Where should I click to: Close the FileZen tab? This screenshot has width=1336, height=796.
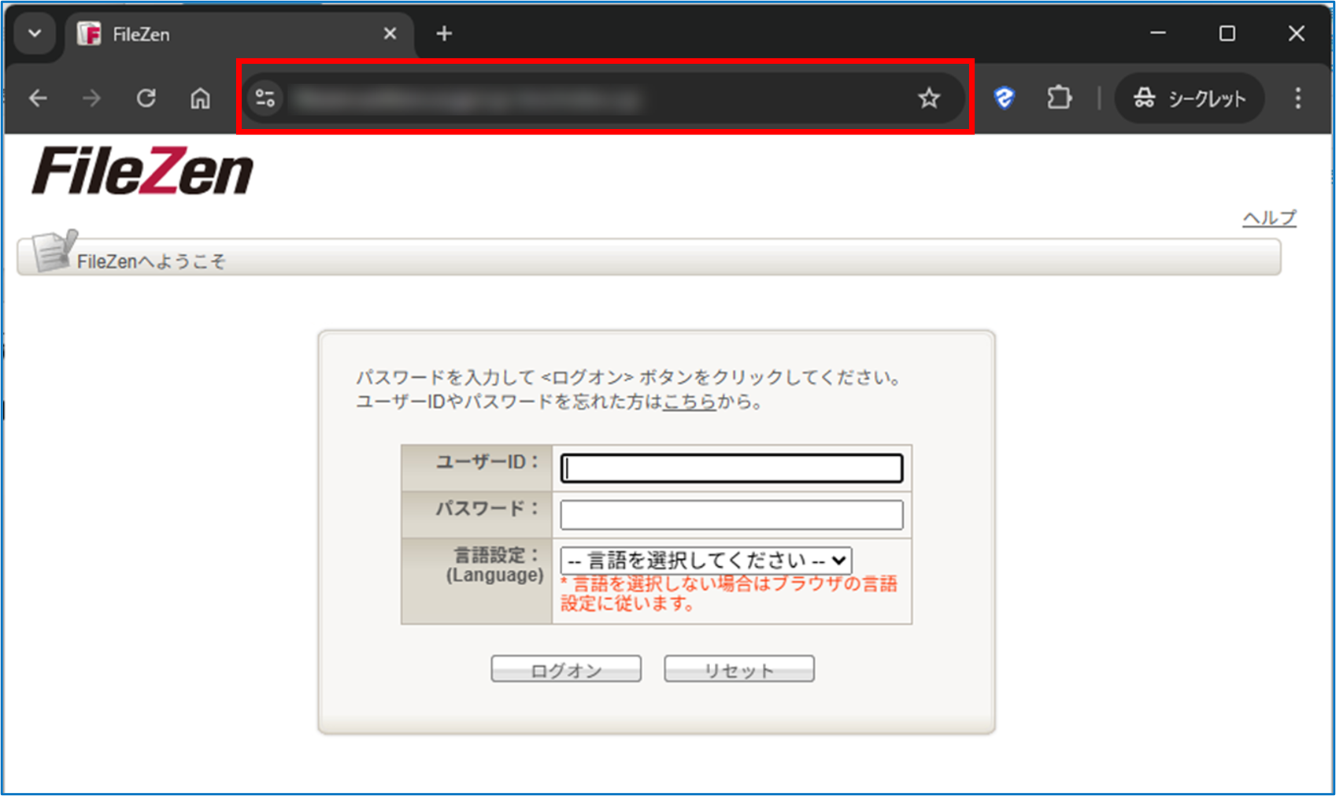click(x=390, y=34)
